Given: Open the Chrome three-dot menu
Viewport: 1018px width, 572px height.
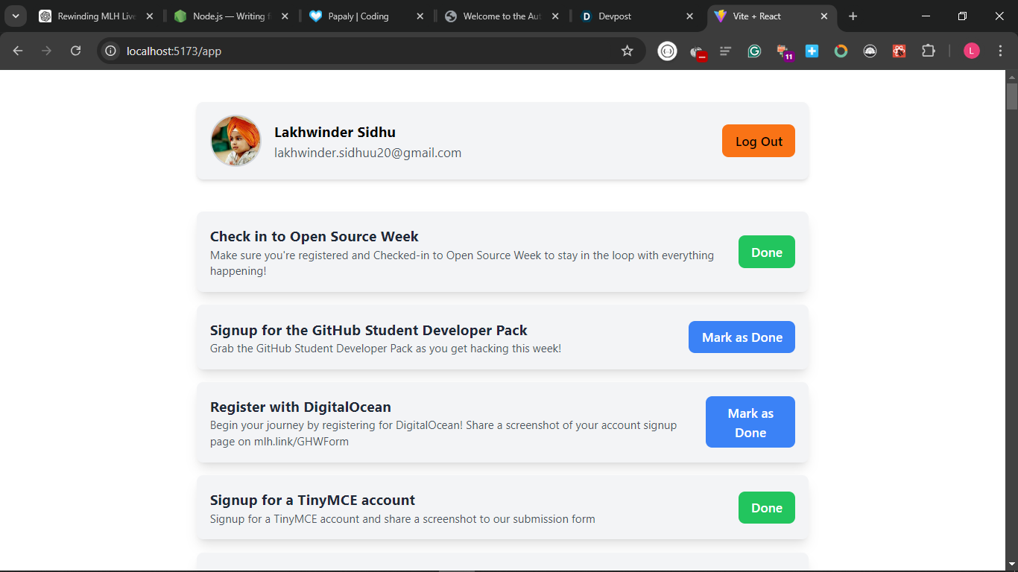Looking at the screenshot, I should [1000, 51].
